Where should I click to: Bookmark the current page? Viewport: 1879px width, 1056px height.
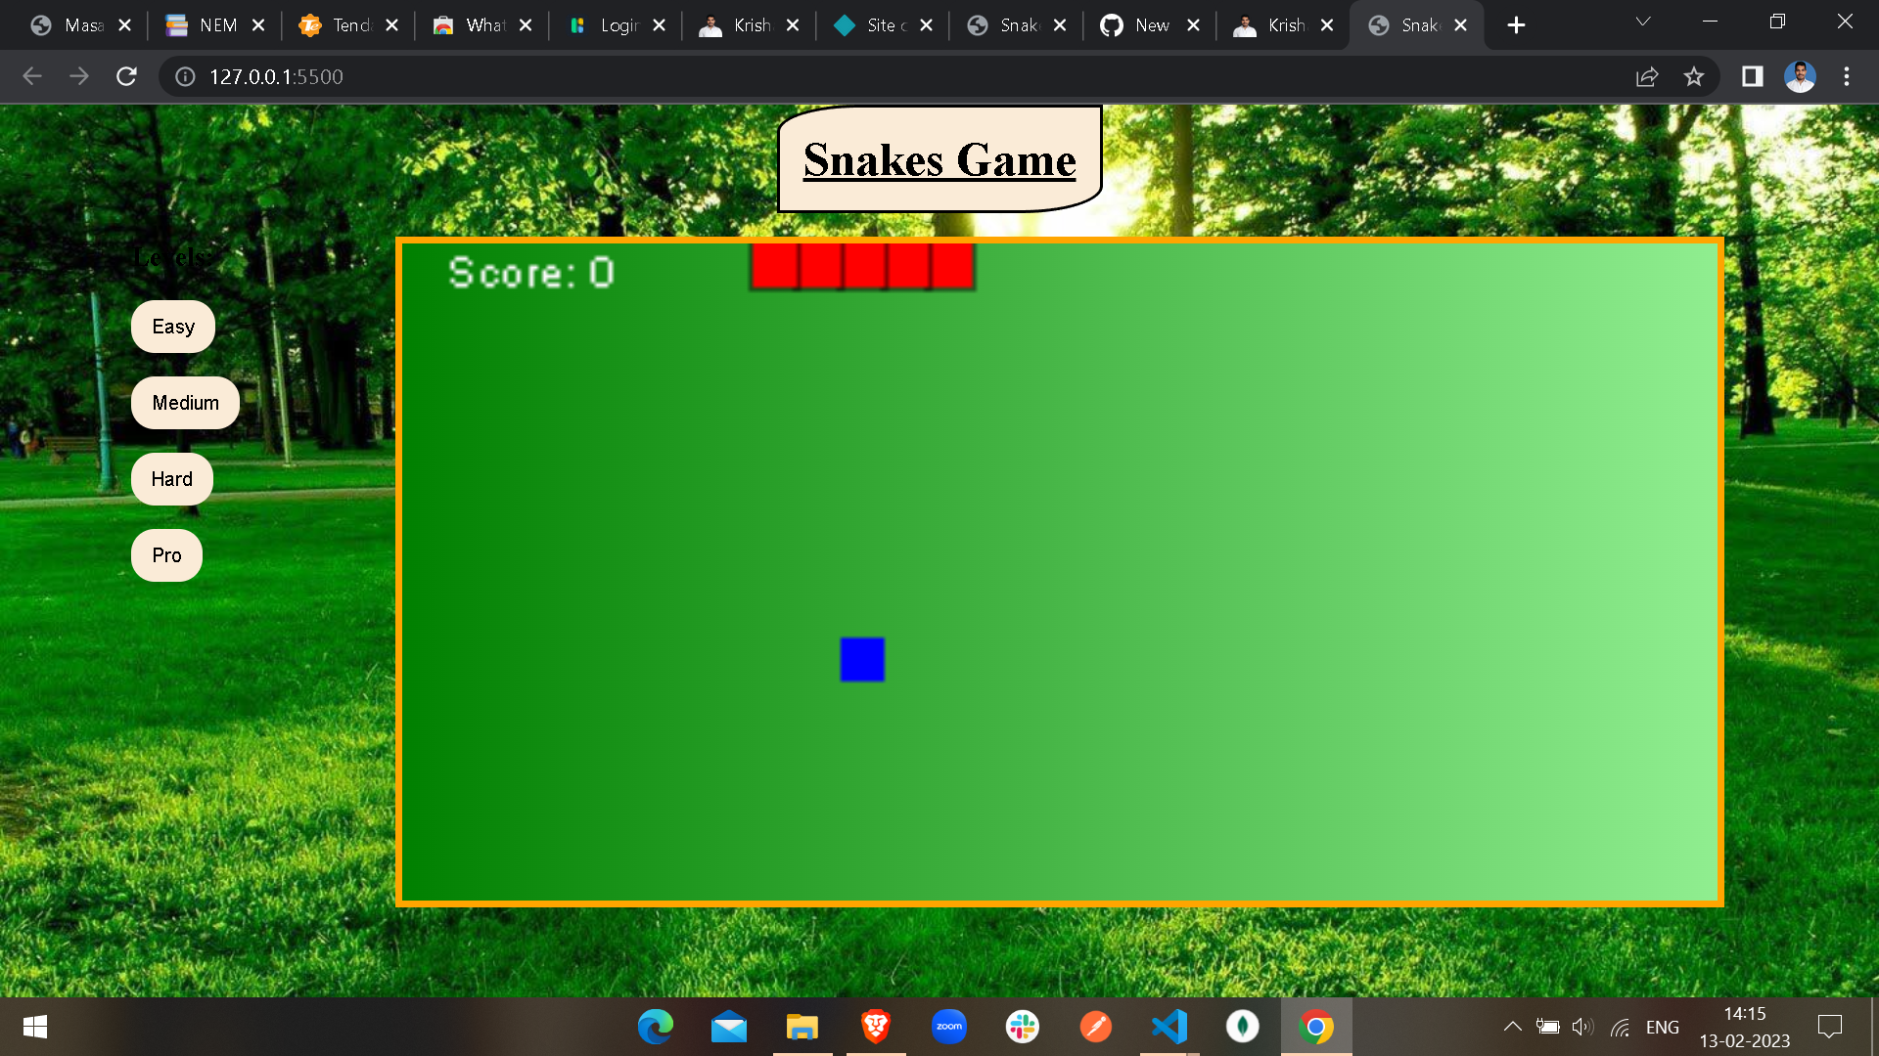(1694, 76)
